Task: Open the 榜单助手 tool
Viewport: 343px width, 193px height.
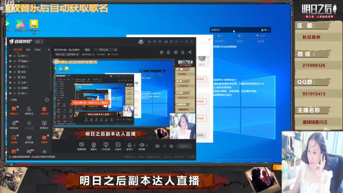Action: tap(44, 125)
